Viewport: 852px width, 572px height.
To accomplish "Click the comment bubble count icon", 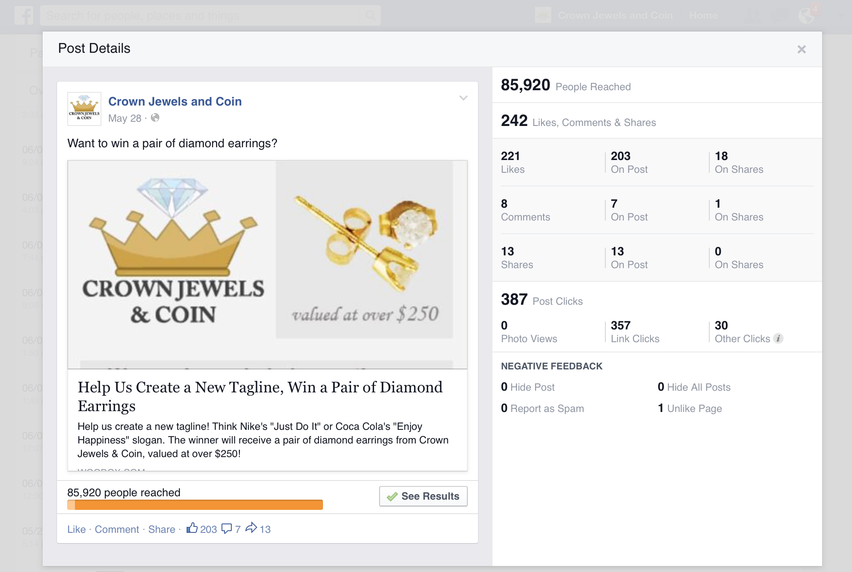I will 227,529.
